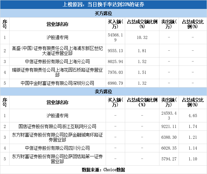Screen dimensions: 207x174
Task: Click seller table 序号 column header
Action: [x=5, y=102]
